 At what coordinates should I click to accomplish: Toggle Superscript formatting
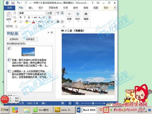(x=44, y=17)
